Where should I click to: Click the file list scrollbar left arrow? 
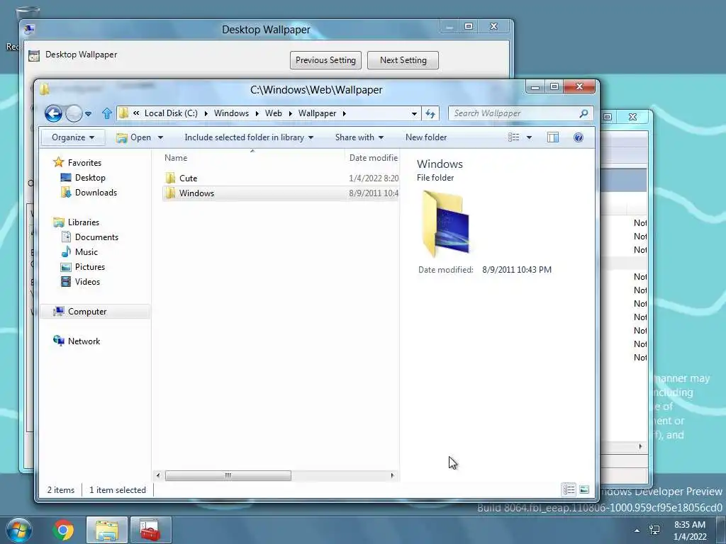[x=158, y=475]
